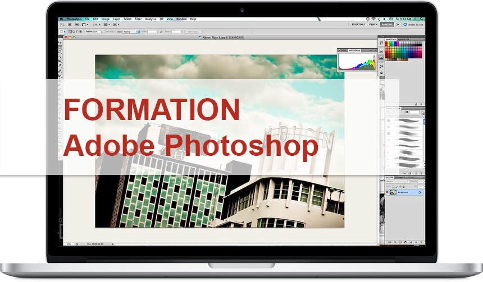Open the Clone Source icon in panel dock
The height and width of the screenshot is (282, 483).
[381, 72]
